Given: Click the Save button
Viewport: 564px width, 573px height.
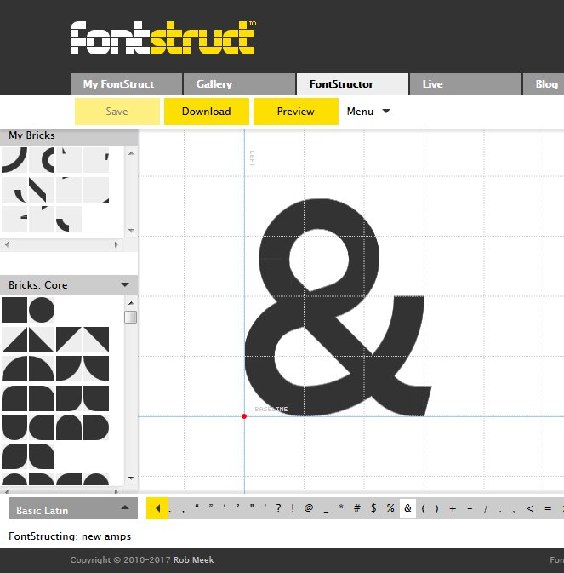Looking at the screenshot, I should (117, 112).
